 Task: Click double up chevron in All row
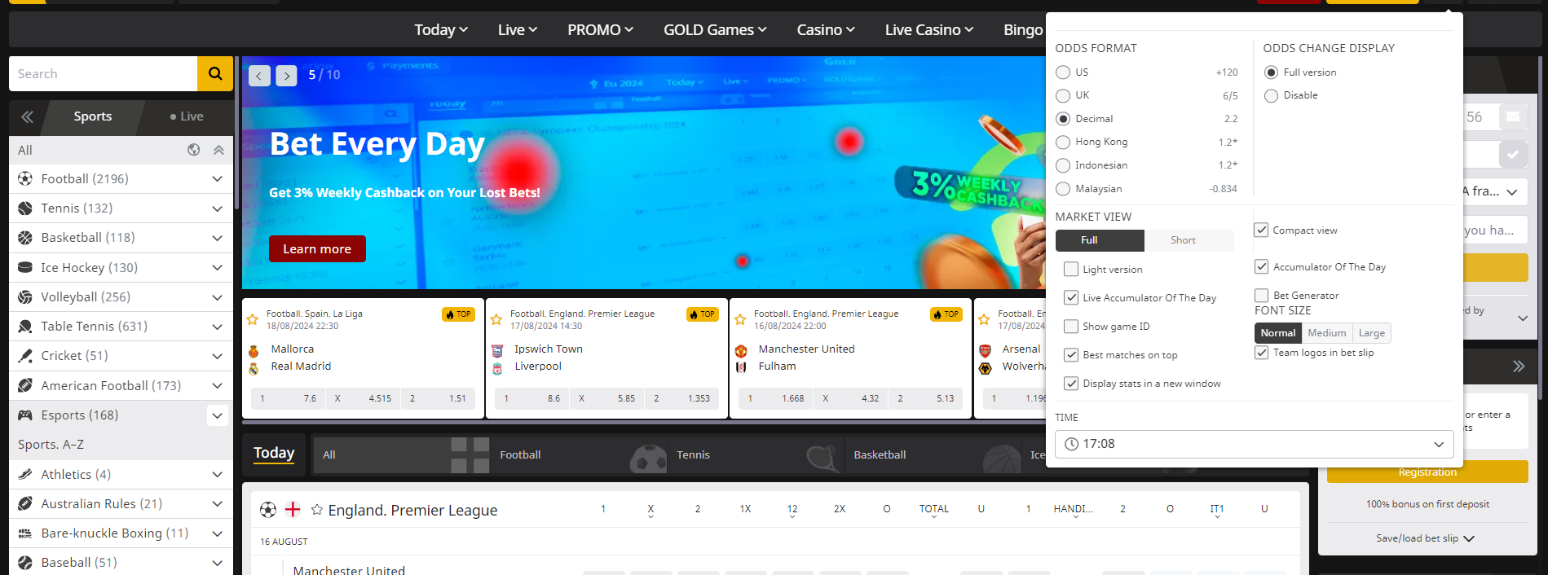(218, 150)
